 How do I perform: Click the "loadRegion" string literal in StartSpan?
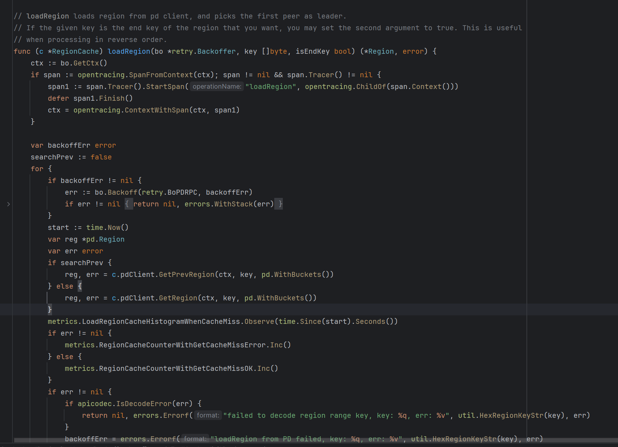(x=270, y=86)
